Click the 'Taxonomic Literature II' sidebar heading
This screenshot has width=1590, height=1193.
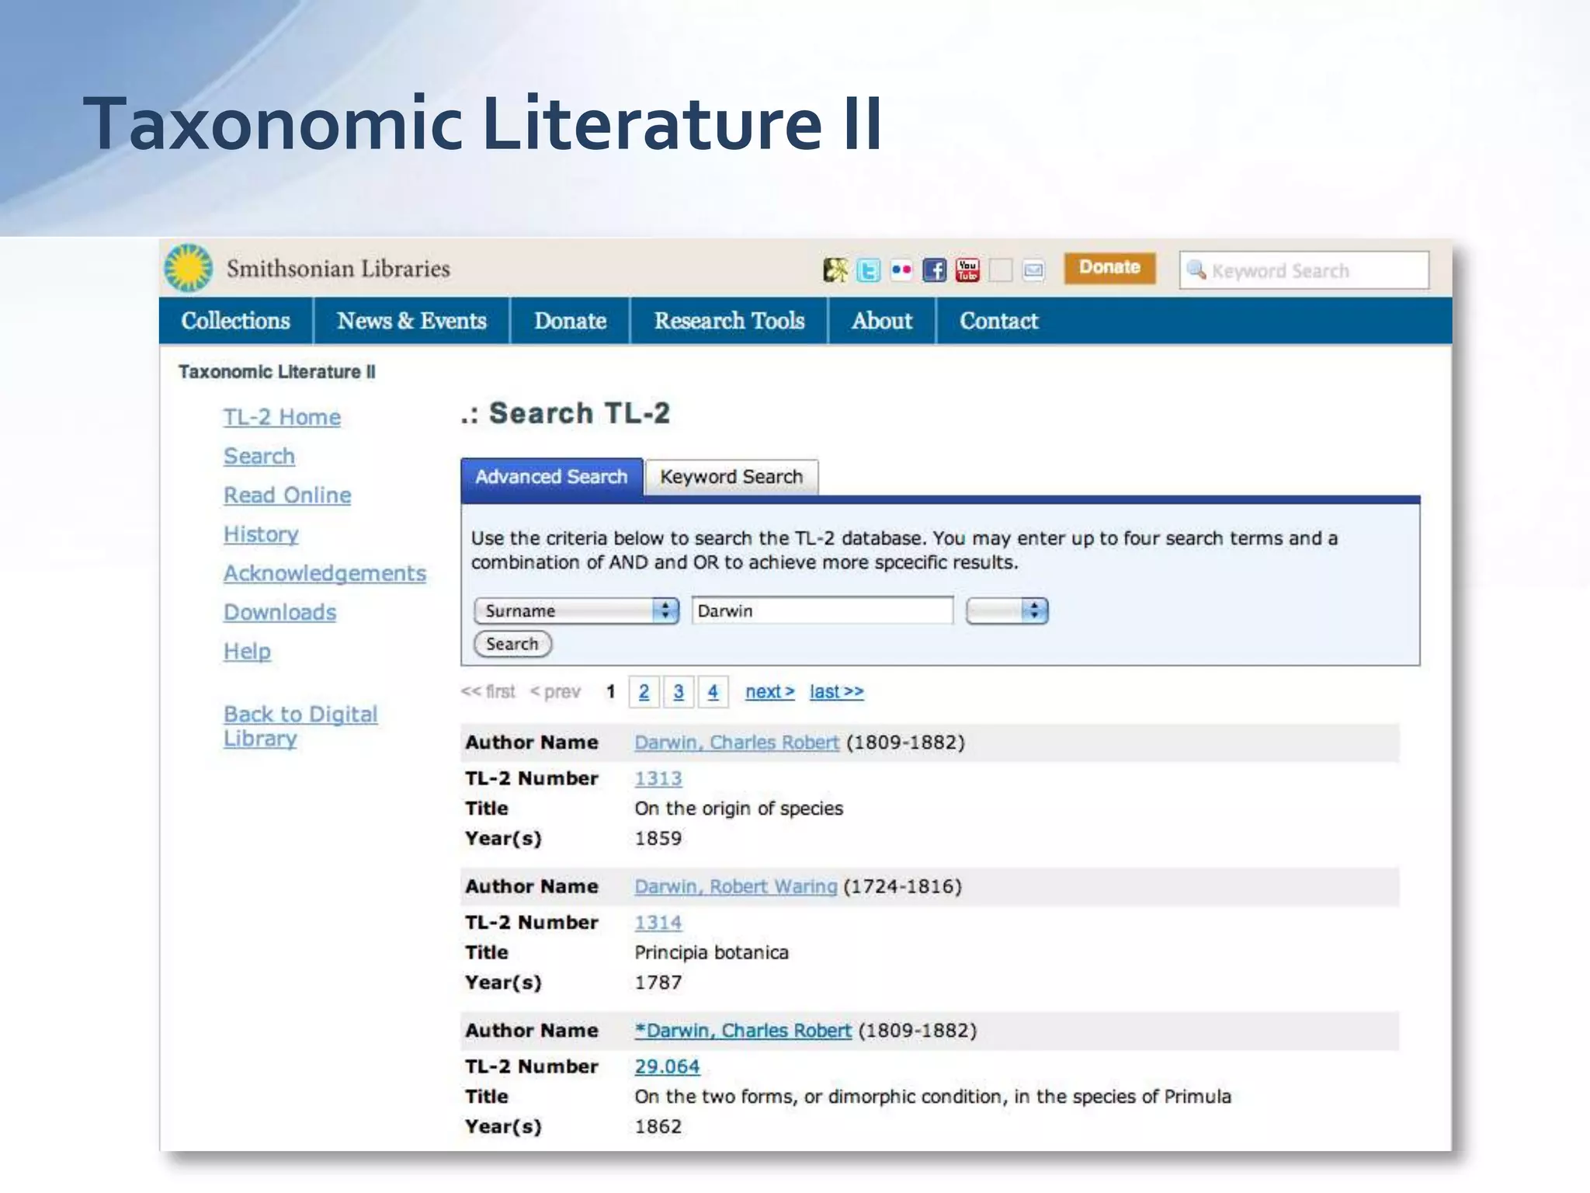click(277, 372)
